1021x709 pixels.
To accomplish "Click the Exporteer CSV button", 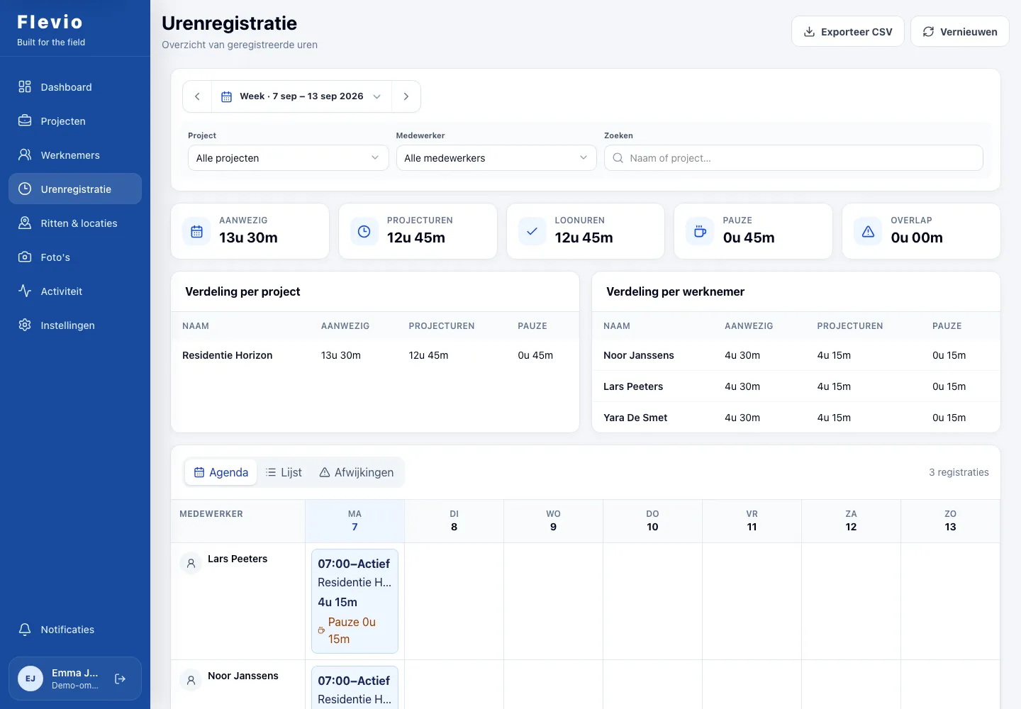I will (x=848, y=31).
